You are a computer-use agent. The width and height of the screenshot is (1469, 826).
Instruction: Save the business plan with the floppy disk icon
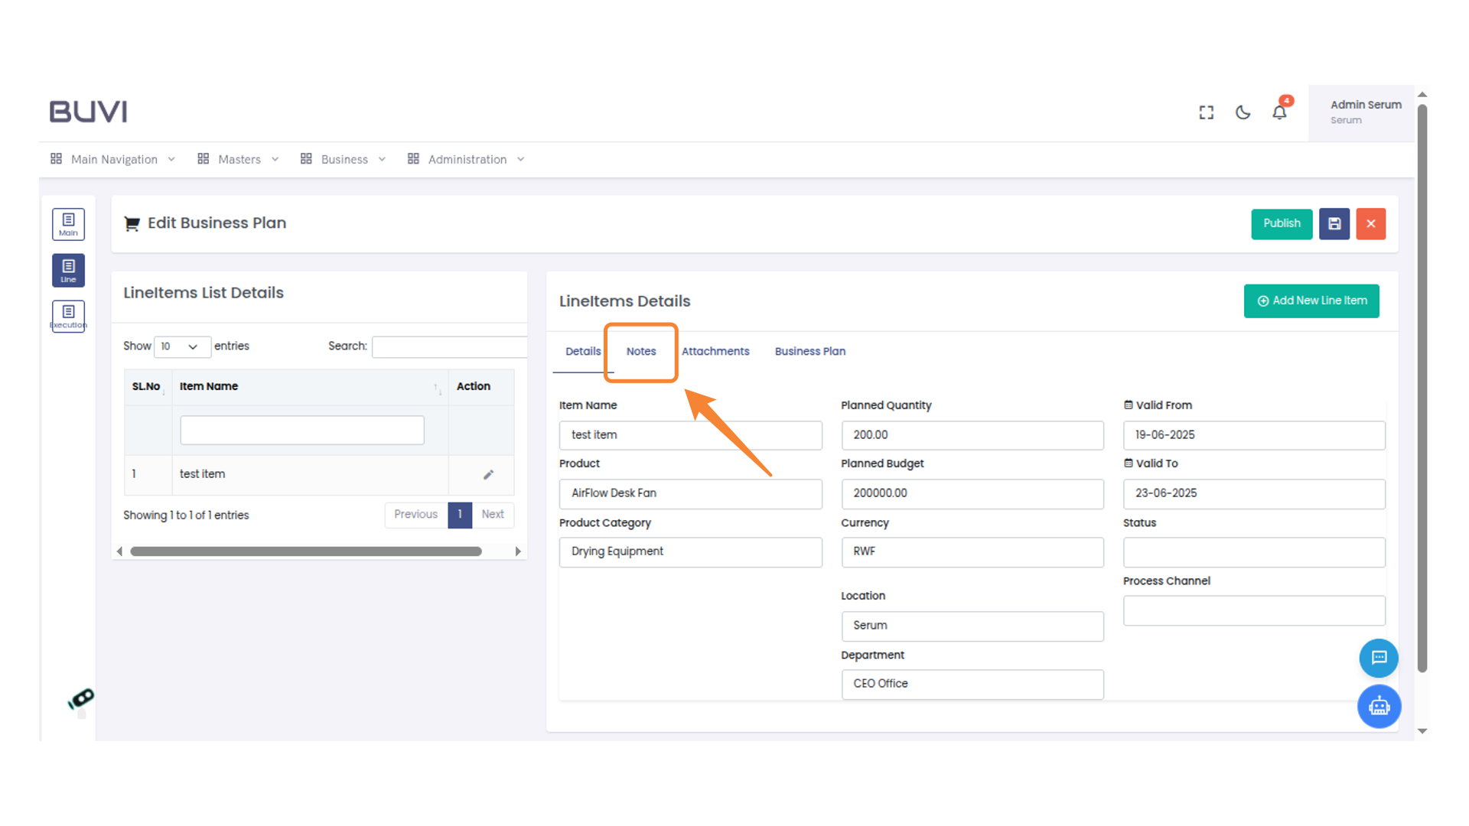click(1334, 223)
